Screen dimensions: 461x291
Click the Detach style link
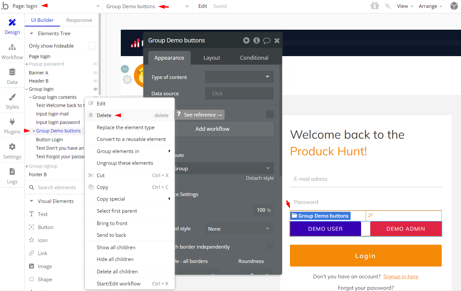[x=260, y=178]
